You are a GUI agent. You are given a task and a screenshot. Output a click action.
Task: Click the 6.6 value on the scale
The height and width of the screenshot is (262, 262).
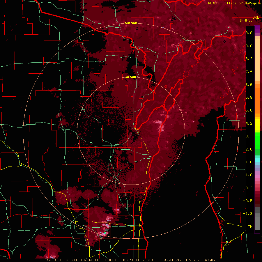(249, 84)
